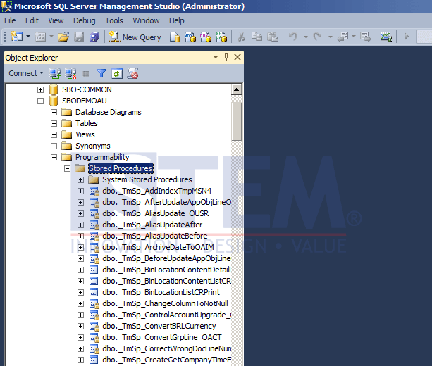Click the SBO-COMMON database icon
The width and height of the screenshot is (432, 366).
coord(54,89)
